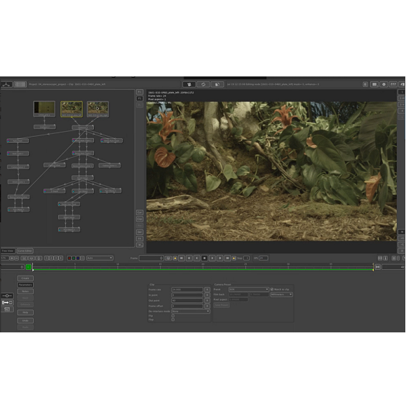Image resolution: width=406 pixels, height=406 pixels.
Task: Switch to the Tree View tab
Action: click(x=8, y=251)
